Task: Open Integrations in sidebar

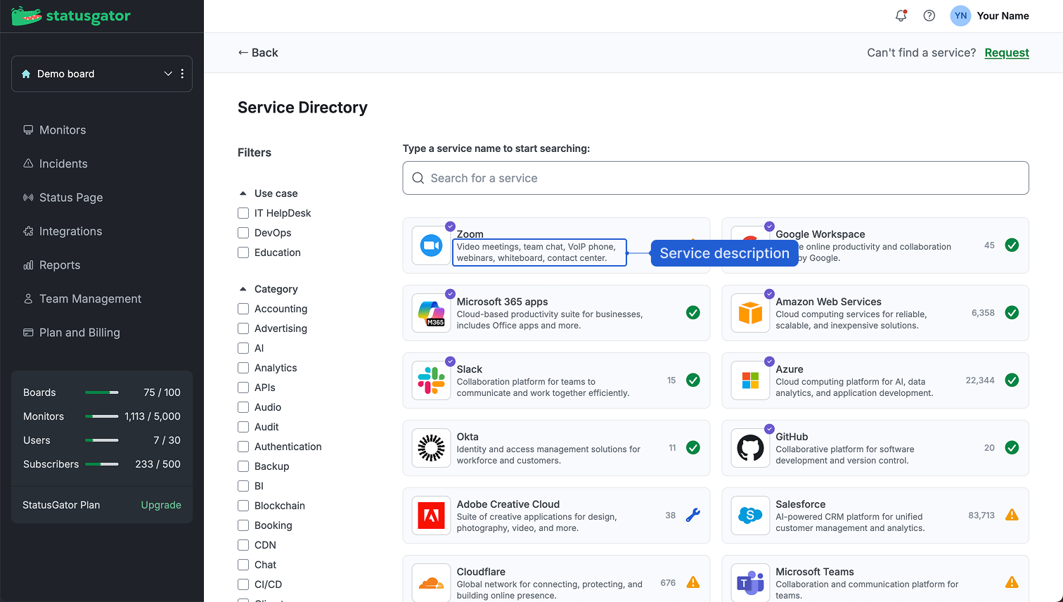Action: (63, 231)
